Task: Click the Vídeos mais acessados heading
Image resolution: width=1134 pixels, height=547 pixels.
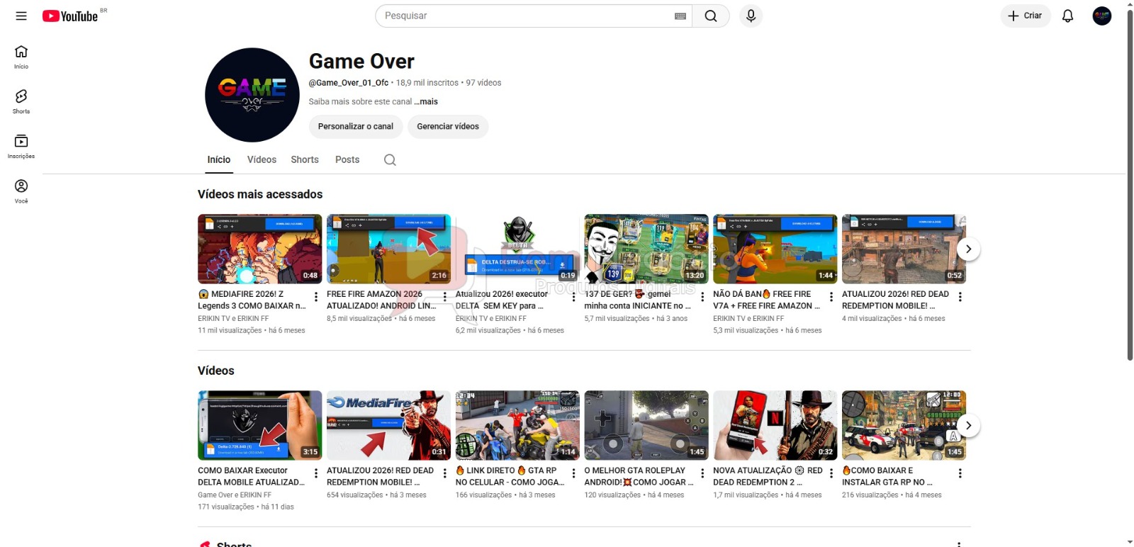Action: click(260, 194)
